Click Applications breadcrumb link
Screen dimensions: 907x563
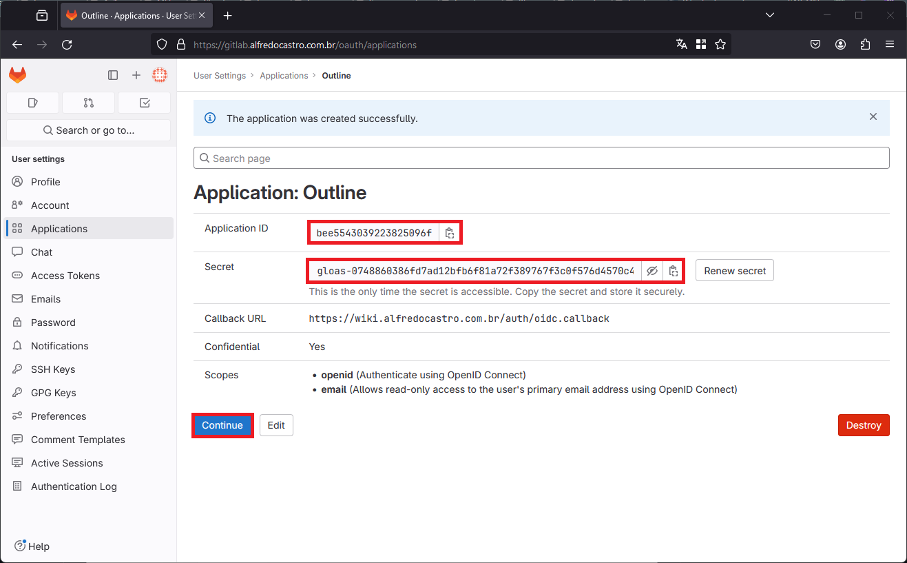(284, 76)
